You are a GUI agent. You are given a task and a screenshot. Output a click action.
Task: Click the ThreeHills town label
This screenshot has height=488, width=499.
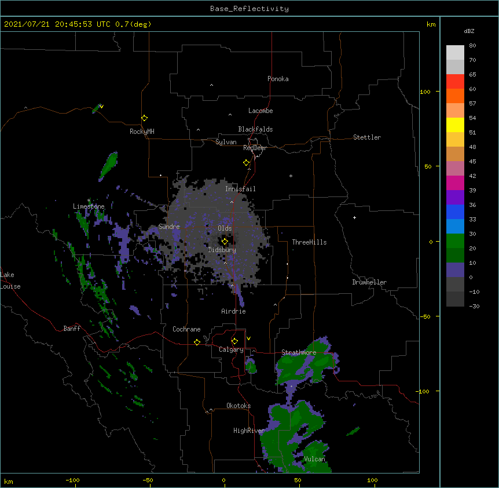(309, 242)
